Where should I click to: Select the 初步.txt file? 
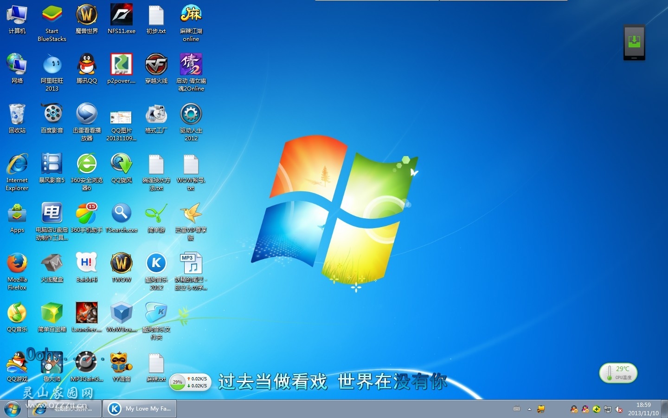[x=156, y=20]
